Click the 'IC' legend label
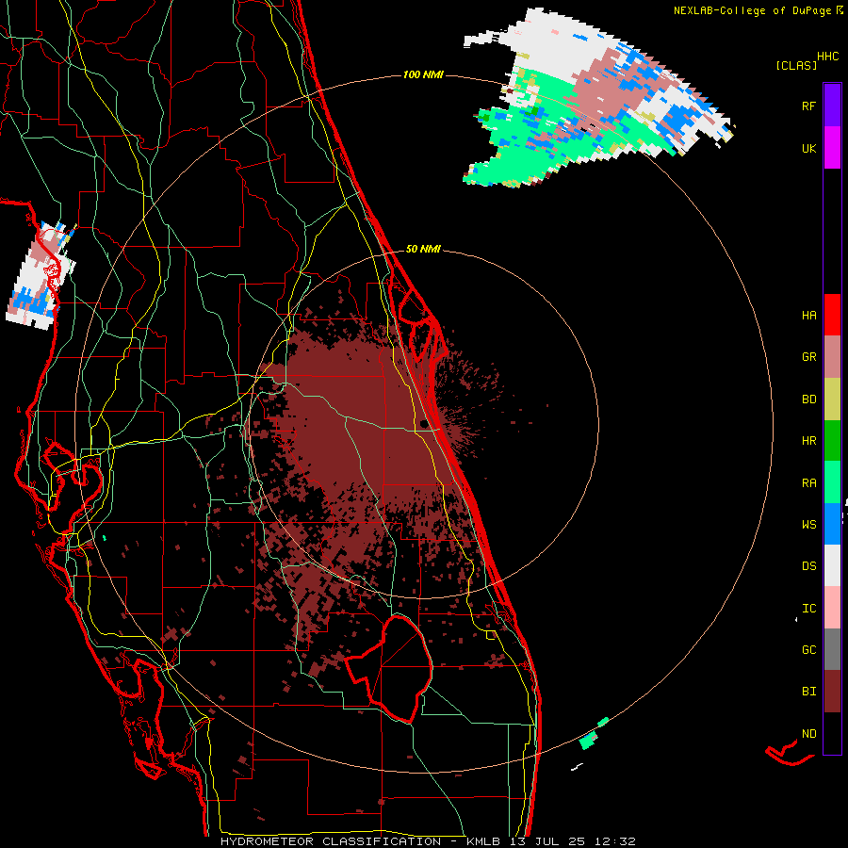Image resolution: width=848 pixels, height=848 pixels. click(x=808, y=609)
